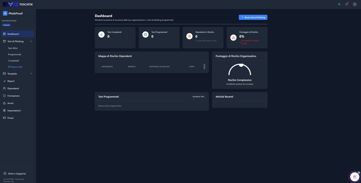This screenshot has width=361, height=183.
Task: Open Aiuto e Supporto link
Action: coord(17,174)
